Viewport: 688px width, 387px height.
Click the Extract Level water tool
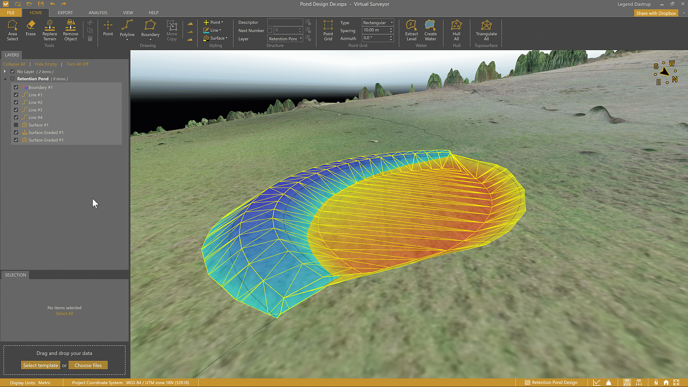(411, 30)
